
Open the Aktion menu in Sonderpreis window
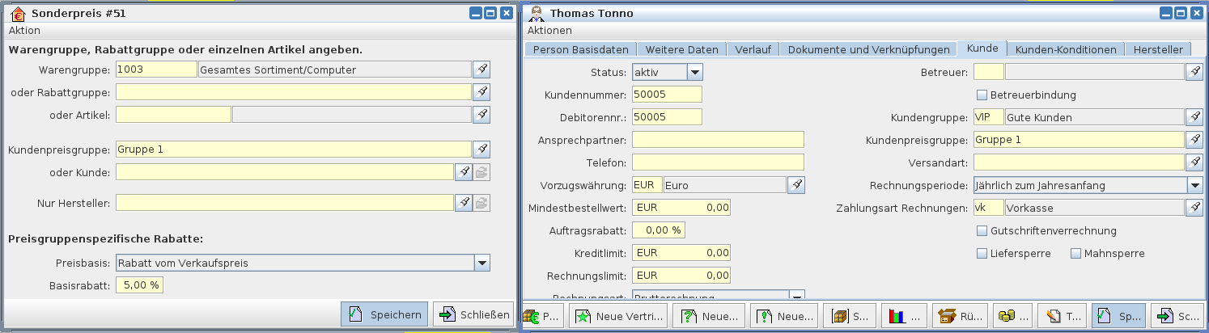point(24,30)
